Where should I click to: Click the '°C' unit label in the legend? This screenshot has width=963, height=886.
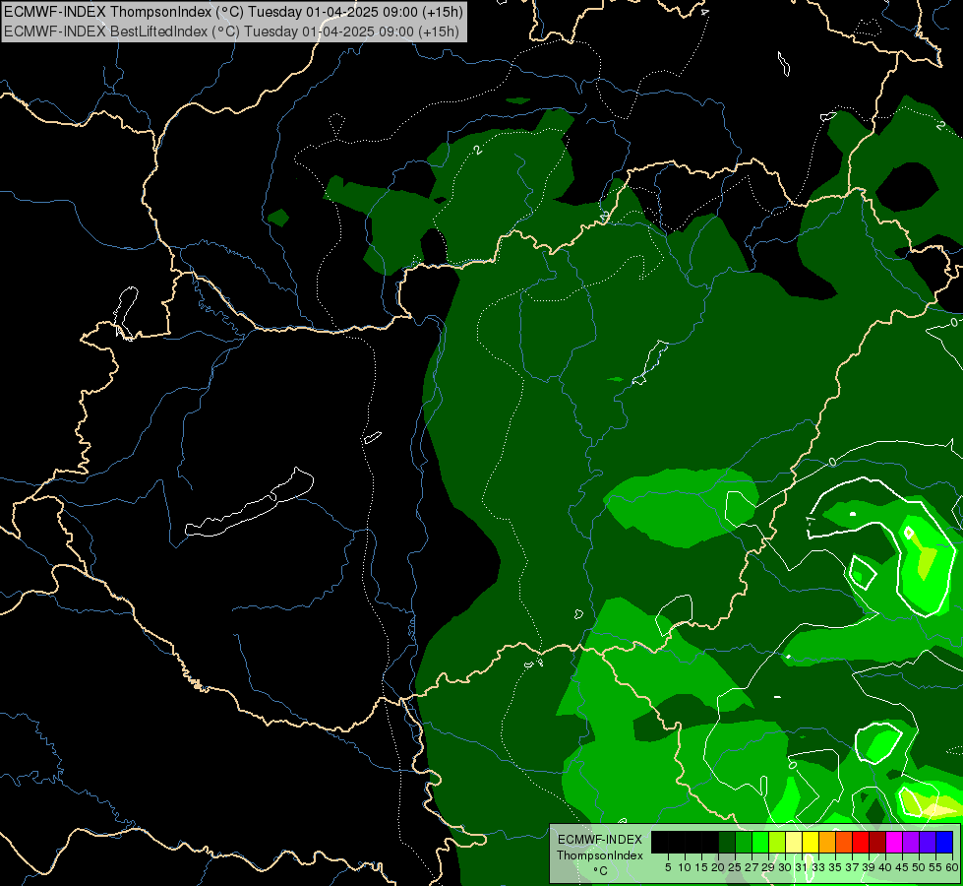pos(600,870)
